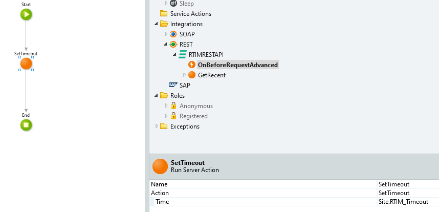Screen dimensions: 439x212
Task: Expand the GetRecent method
Action: tap(184, 75)
